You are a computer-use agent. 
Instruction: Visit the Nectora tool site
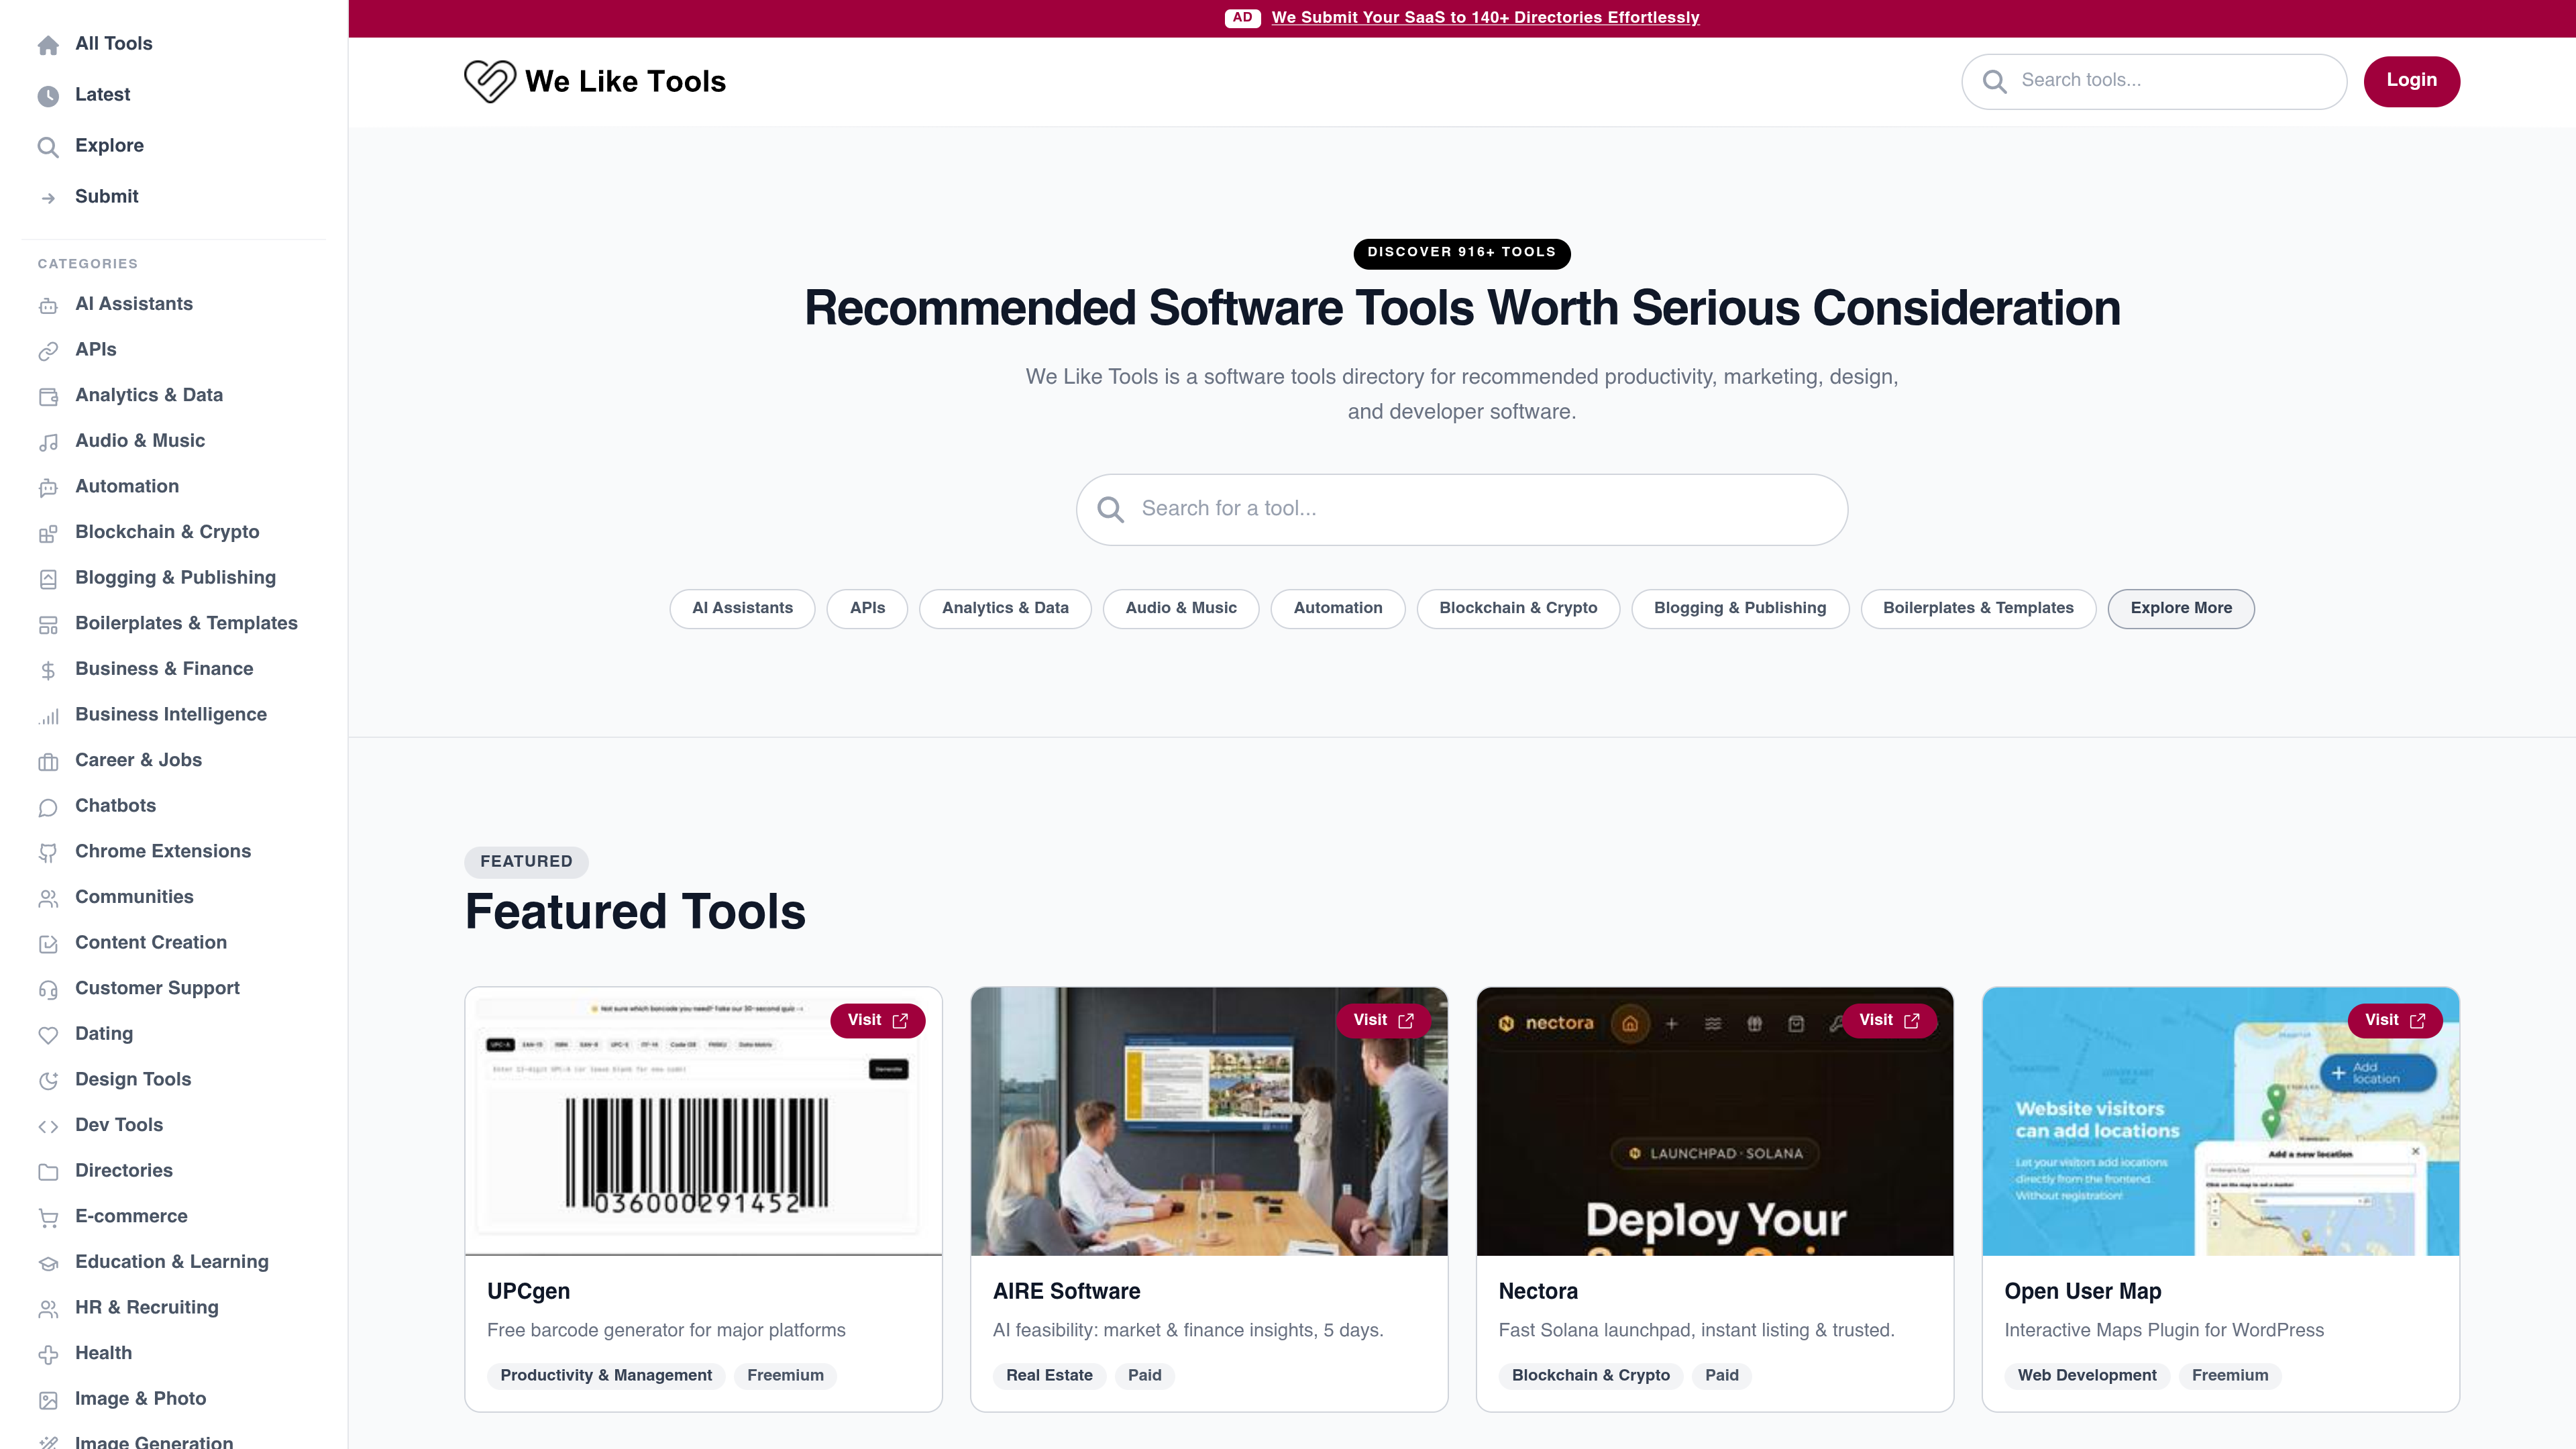coord(1889,1021)
